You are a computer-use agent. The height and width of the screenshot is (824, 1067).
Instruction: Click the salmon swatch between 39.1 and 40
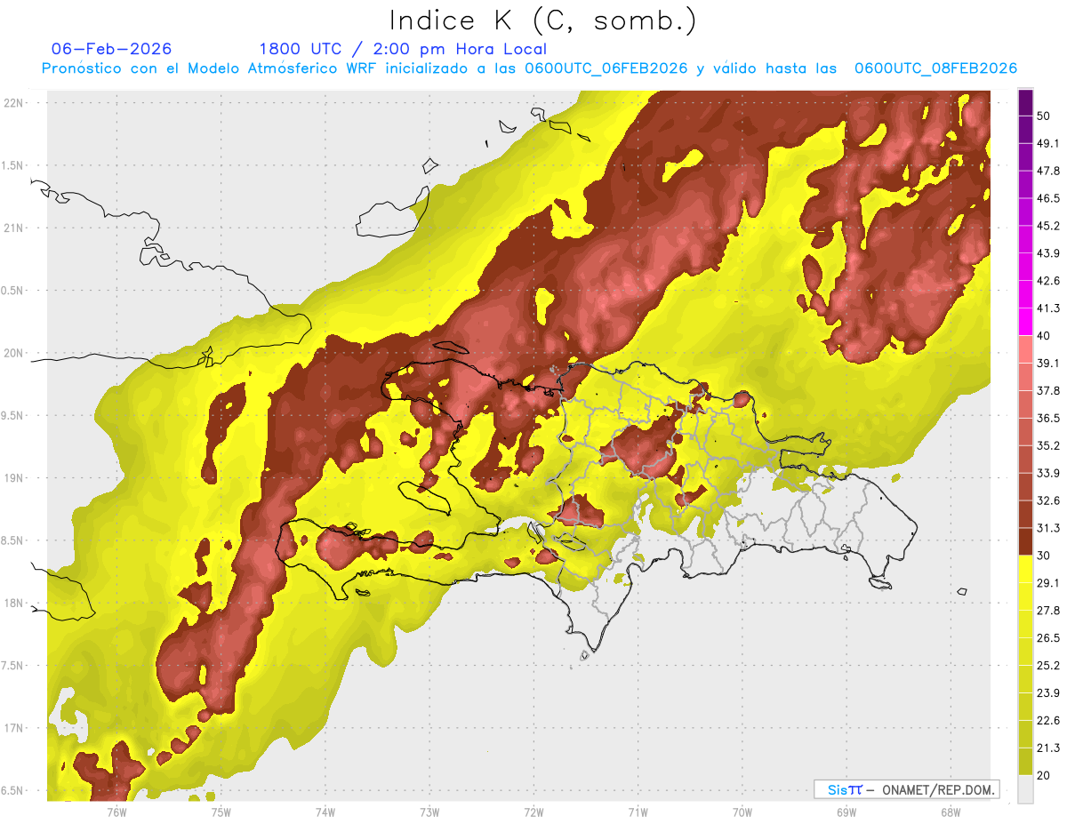tap(1025, 349)
